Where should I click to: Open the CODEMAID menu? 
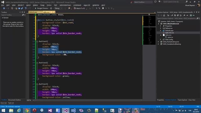(77, 5)
